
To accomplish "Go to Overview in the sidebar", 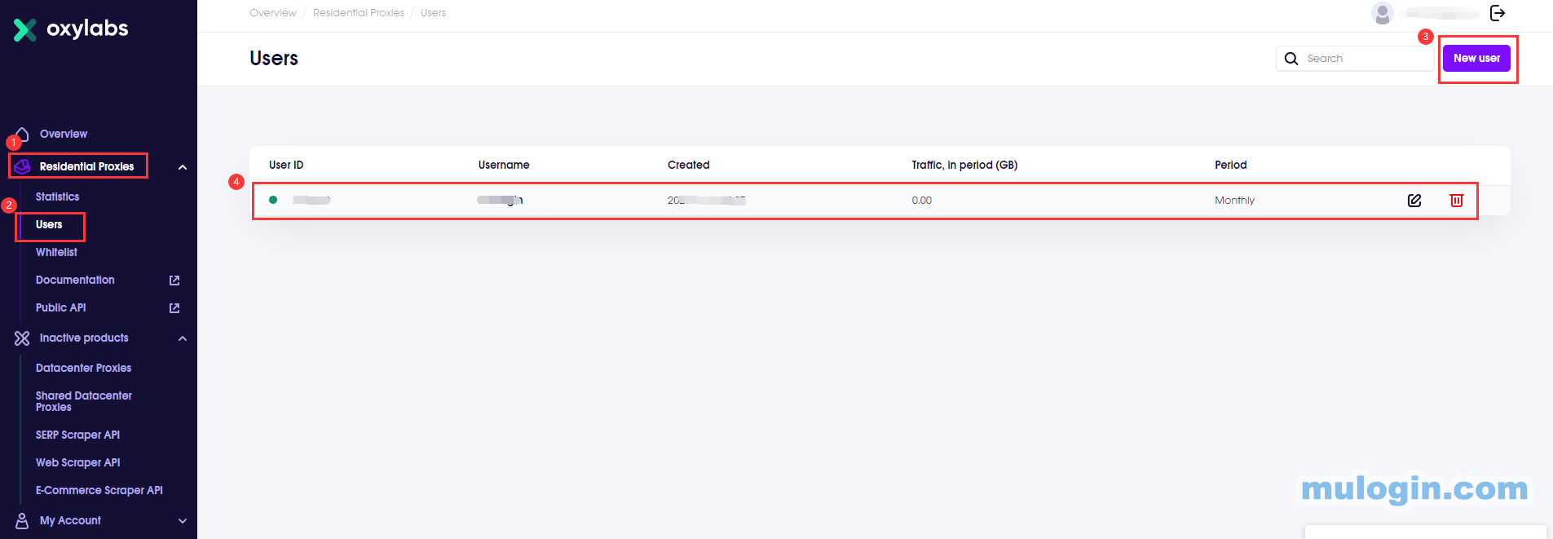I will tap(63, 134).
